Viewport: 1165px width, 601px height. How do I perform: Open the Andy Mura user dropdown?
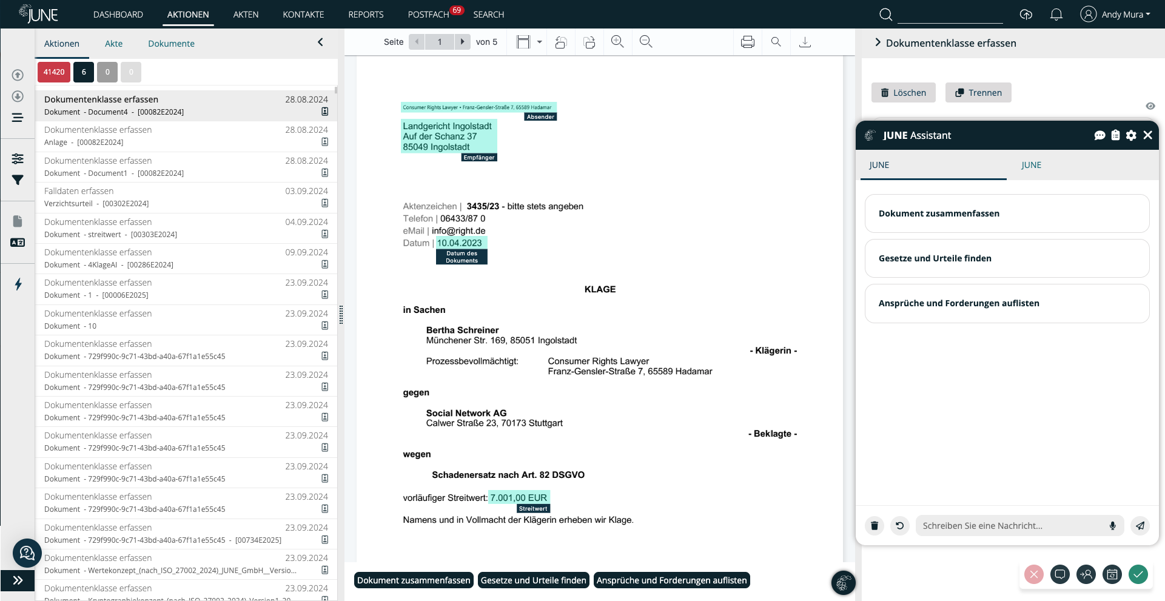[x=1115, y=15]
